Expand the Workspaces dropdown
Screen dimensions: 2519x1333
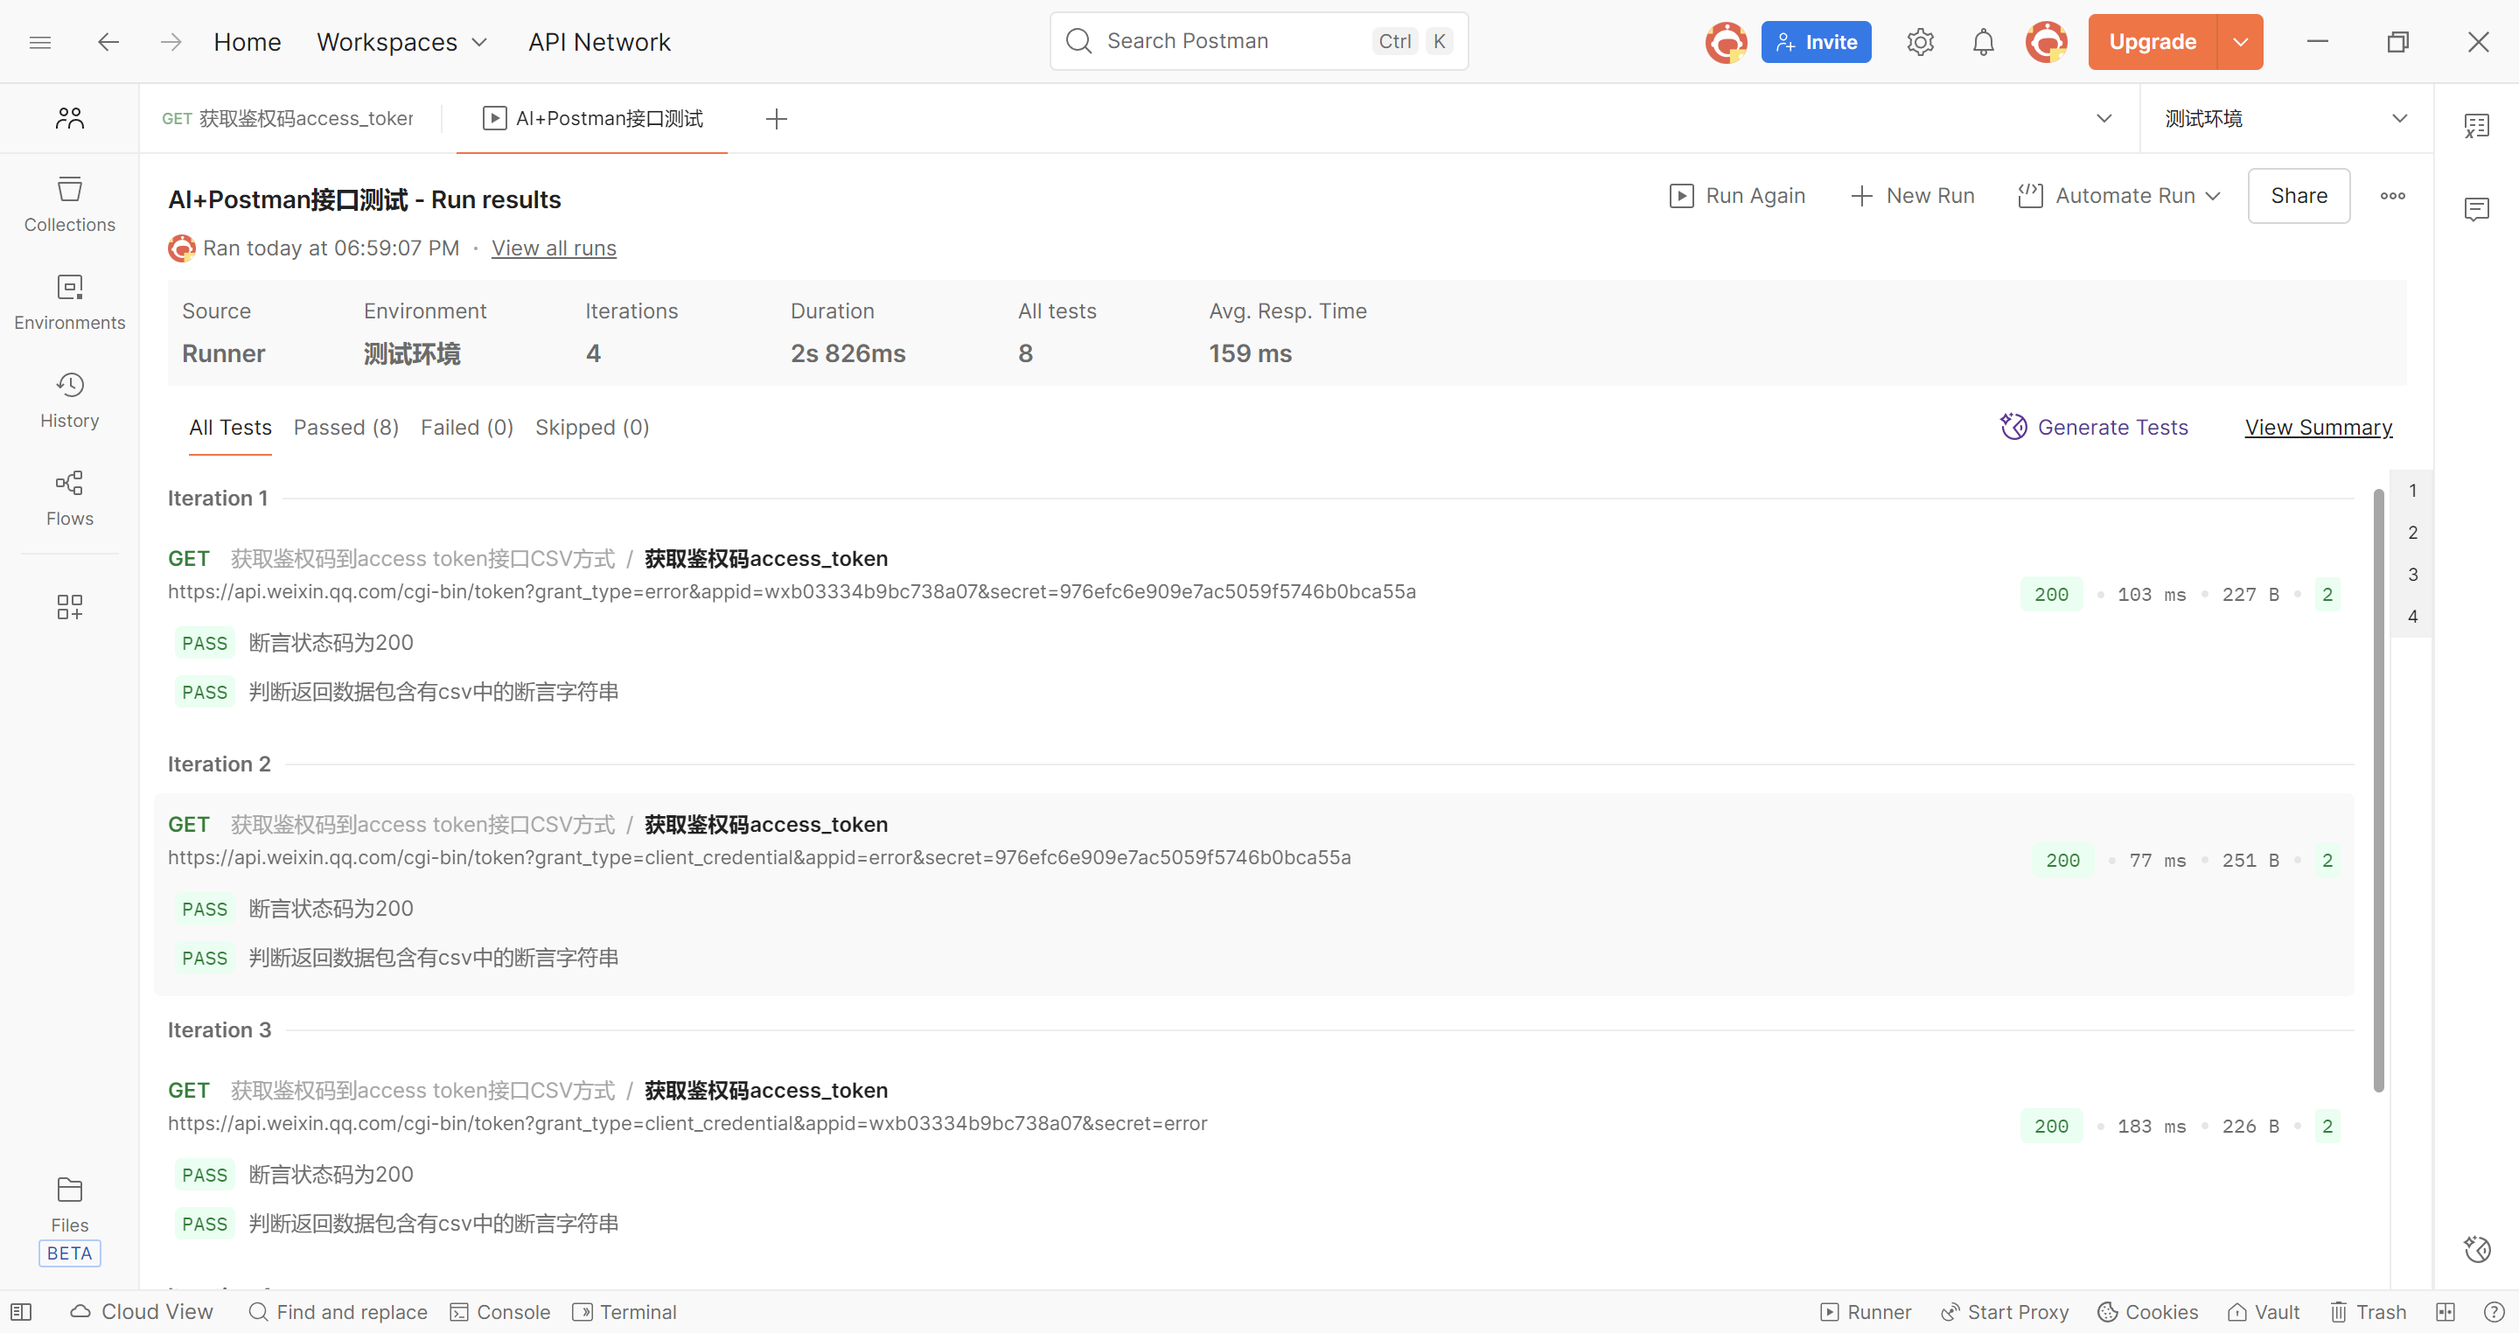point(402,42)
